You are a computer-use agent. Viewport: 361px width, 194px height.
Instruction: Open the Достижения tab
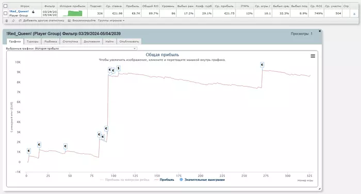(x=92, y=41)
